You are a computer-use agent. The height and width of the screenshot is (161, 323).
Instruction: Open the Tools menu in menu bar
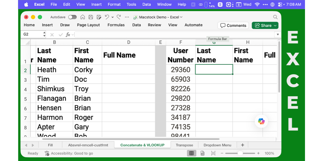tap(131, 4)
